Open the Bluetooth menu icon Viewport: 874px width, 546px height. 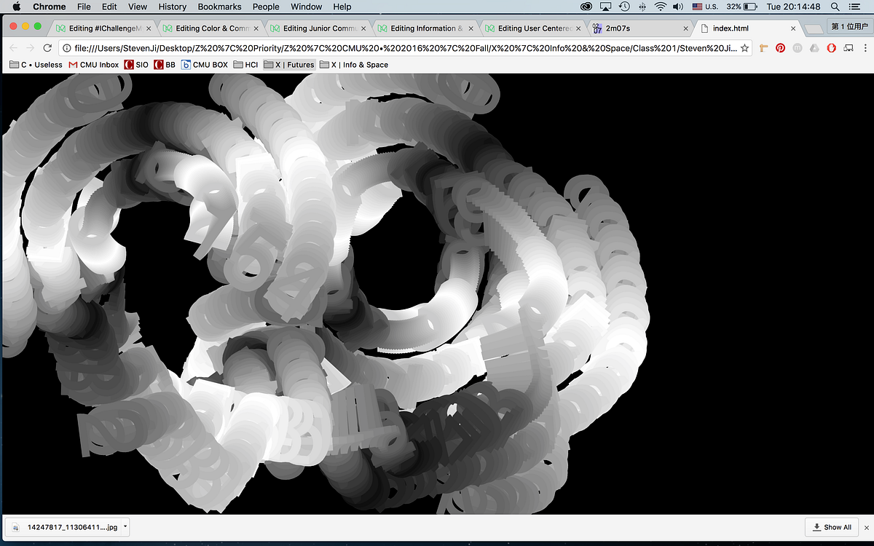pyautogui.click(x=642, y=7)
